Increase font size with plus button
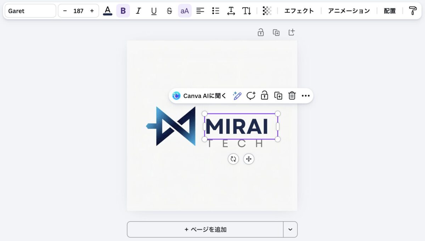Viewport: 425px width, 241px height. click(92, 11)
